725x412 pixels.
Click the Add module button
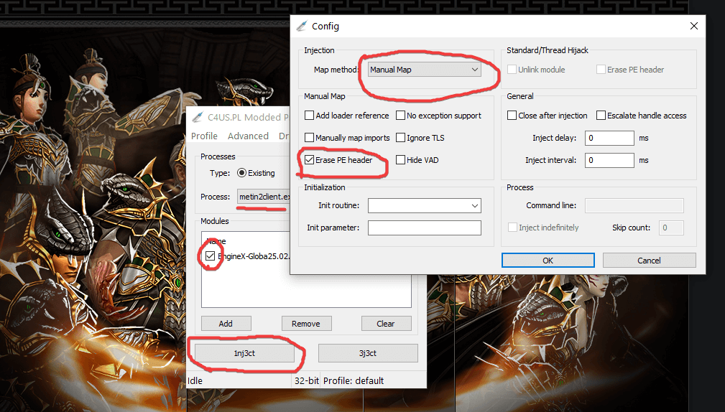pos(226,324)
